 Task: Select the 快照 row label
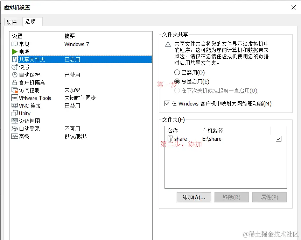point(24,67)
